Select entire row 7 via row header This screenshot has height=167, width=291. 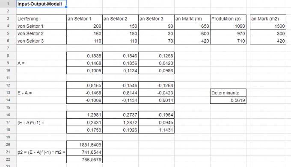tap(8, 48)
